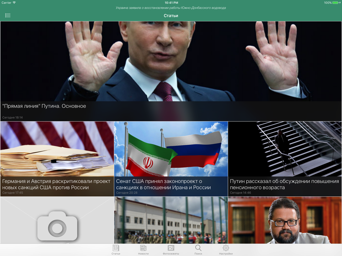Open article about Германия и Австрия sanctions criticism
The width and height of the screenshot is (342, 256).
[56, 184]
